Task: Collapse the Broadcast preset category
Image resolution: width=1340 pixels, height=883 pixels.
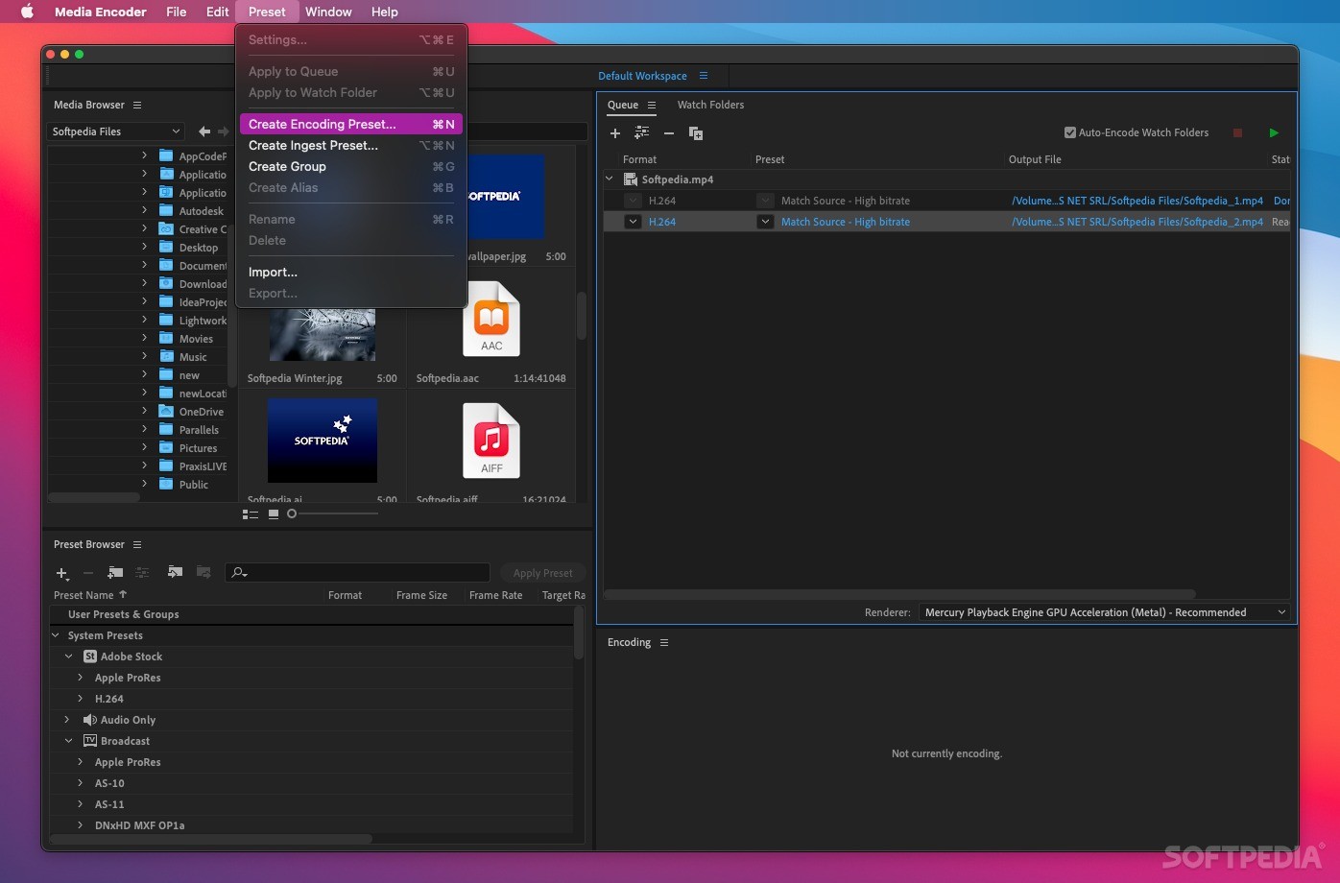Action: point(67,740)
